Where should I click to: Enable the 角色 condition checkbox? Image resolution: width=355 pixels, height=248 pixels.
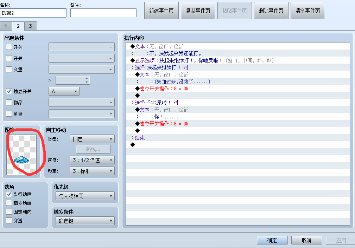point(9,113)
